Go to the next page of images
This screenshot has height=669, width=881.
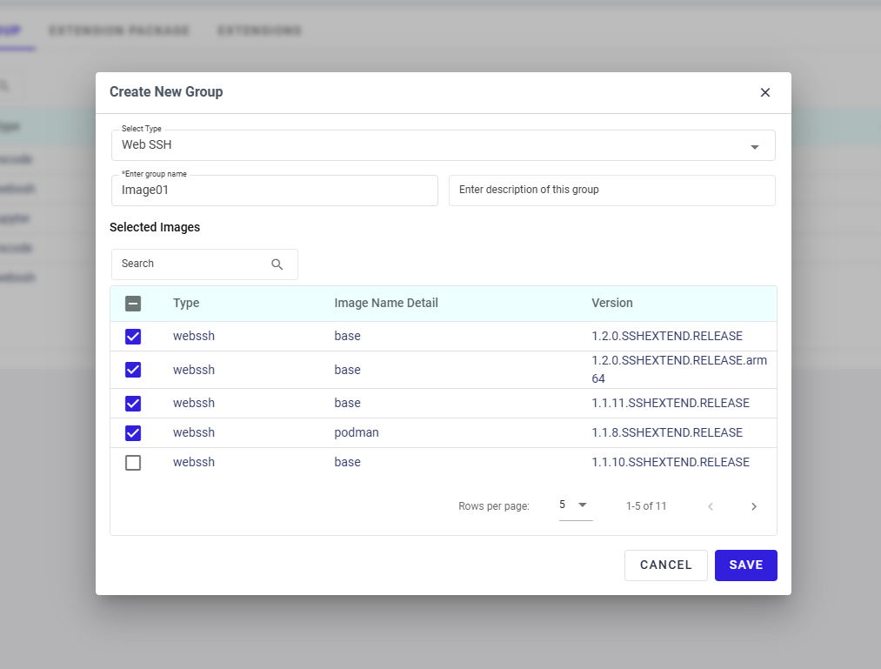[x=754, y=506]
